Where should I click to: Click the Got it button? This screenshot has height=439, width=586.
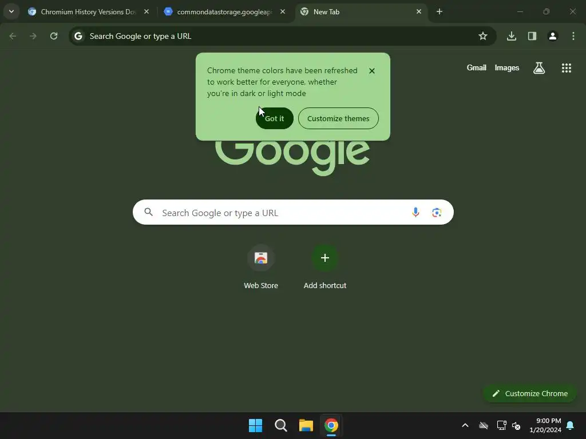click(x=274, y=118)
